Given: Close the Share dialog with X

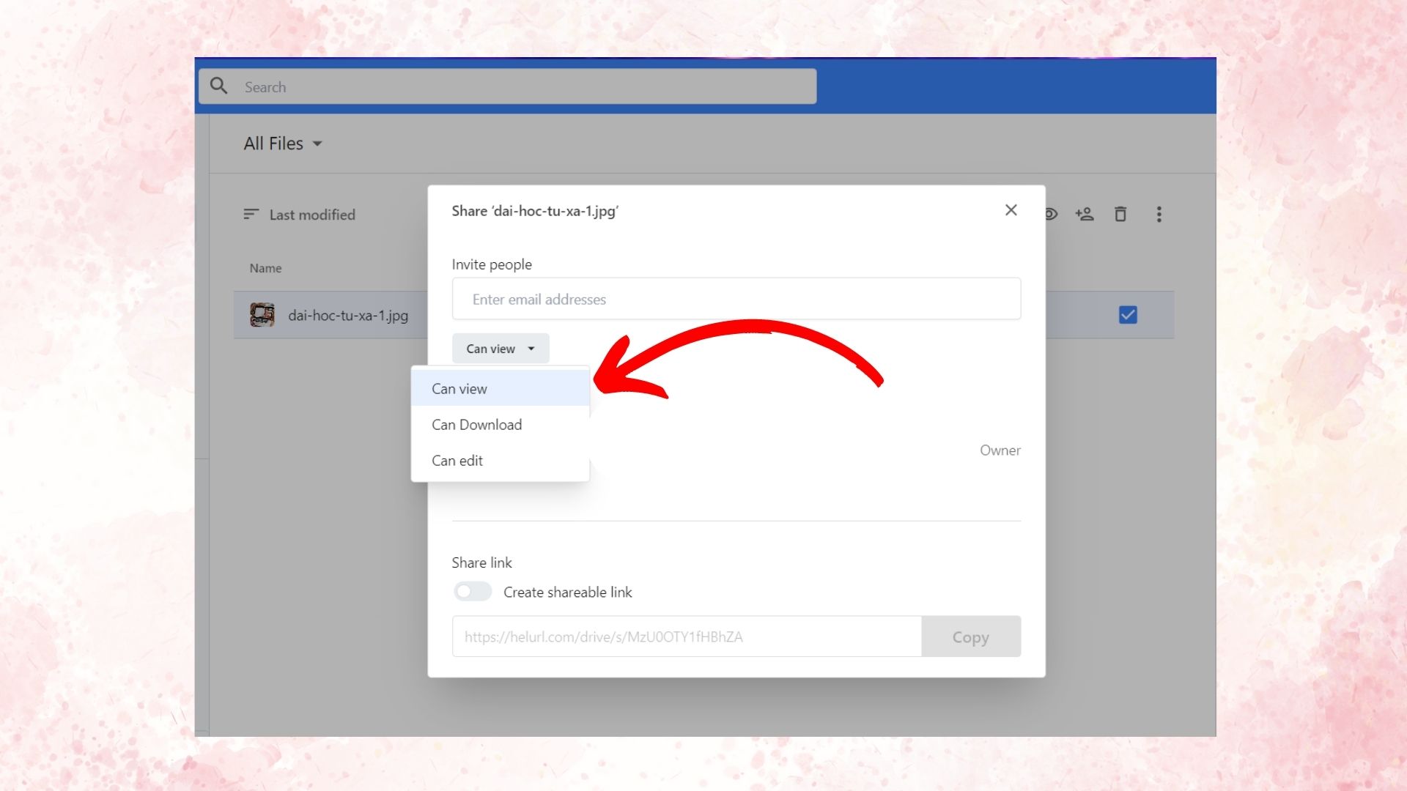Looking at the screenshot, I should [1011, 210].
